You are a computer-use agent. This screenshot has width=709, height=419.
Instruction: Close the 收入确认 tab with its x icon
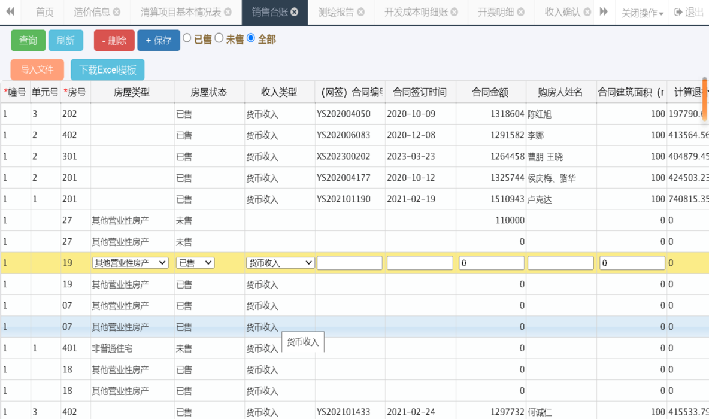(x=587, y=12)
